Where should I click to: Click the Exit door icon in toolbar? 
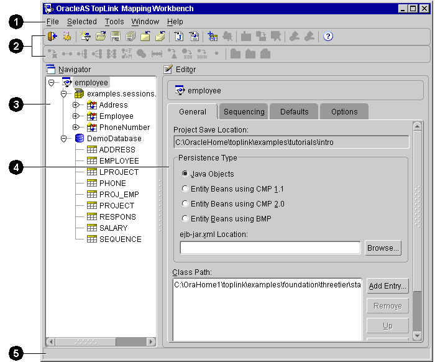point(52,36)
